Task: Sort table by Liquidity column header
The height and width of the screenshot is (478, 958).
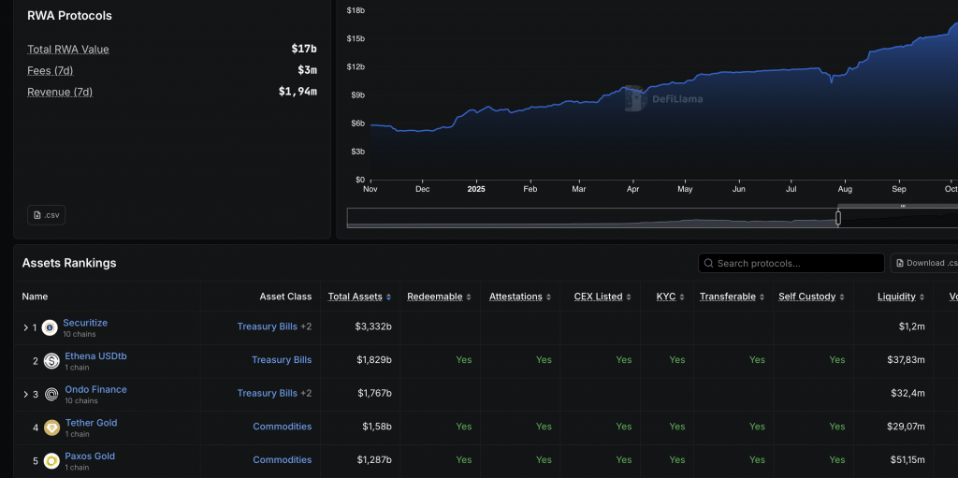Action: 896,297
